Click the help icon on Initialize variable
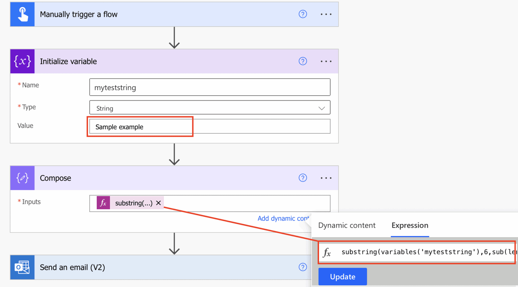 pyautogui.click(x=303, y=61)
